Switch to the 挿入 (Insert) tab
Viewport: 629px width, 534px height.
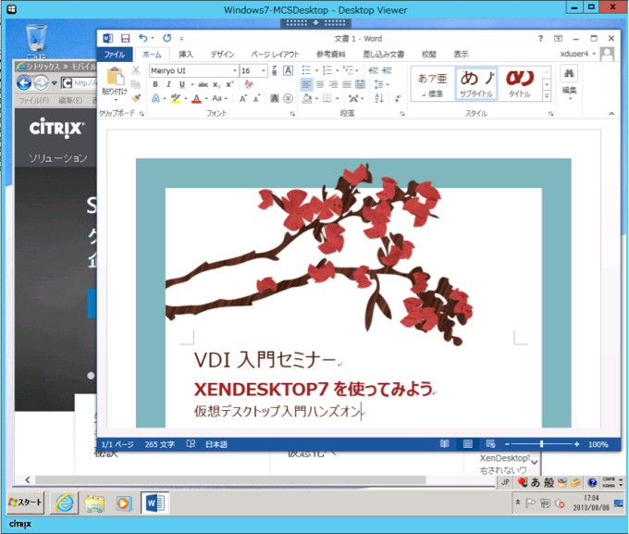coord(186,55)
